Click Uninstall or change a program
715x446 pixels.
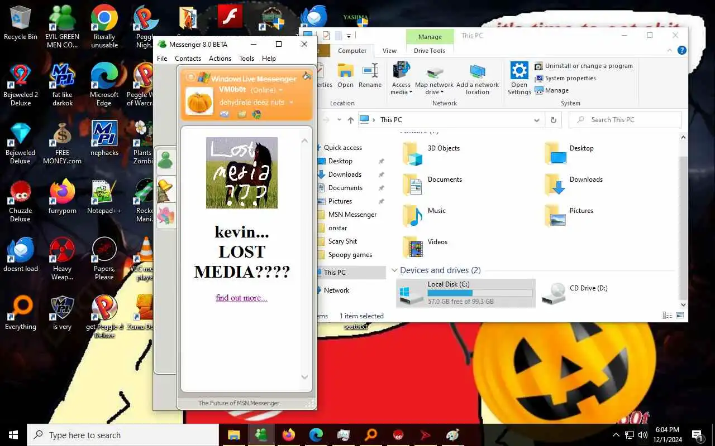click(x=584, y=66)
